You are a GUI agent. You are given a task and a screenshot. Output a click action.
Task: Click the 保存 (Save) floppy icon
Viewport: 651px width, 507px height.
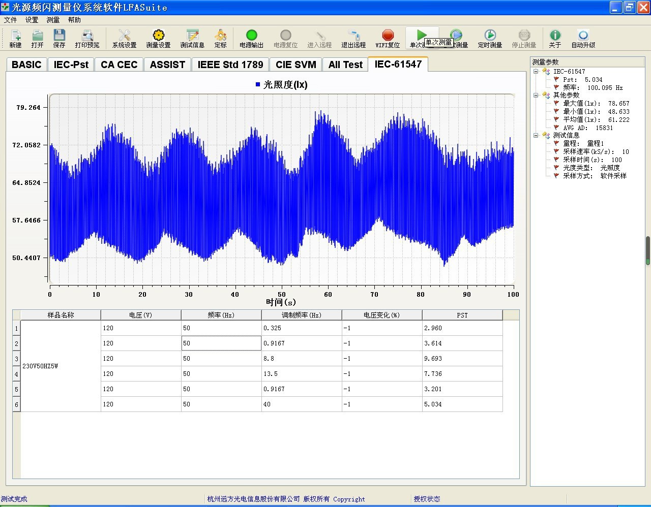pos(60,35)
